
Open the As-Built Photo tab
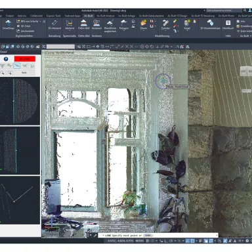point(226,16)
